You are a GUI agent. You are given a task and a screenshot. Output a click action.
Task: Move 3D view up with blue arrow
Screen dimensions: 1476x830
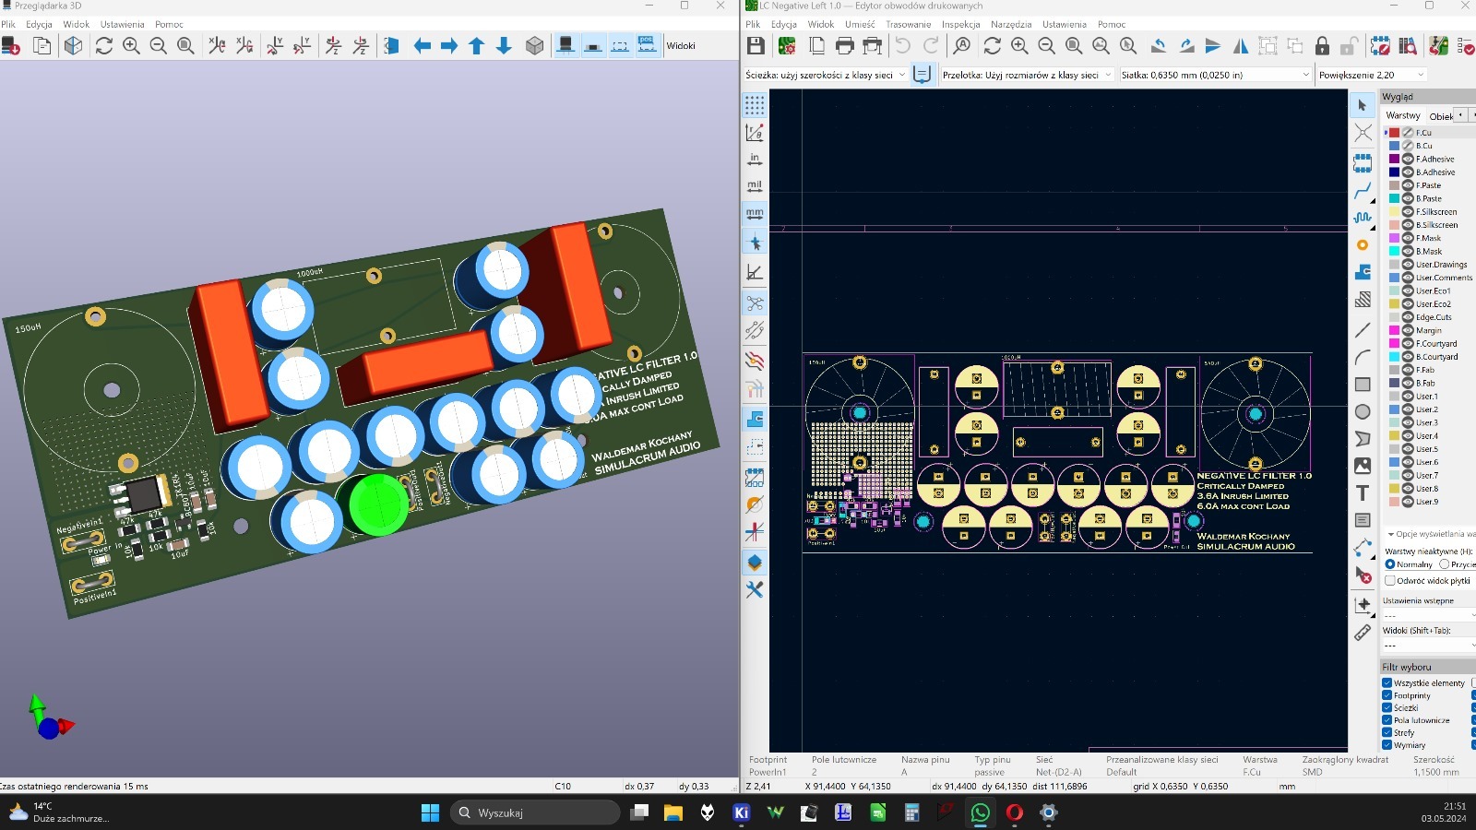point(477,45)
